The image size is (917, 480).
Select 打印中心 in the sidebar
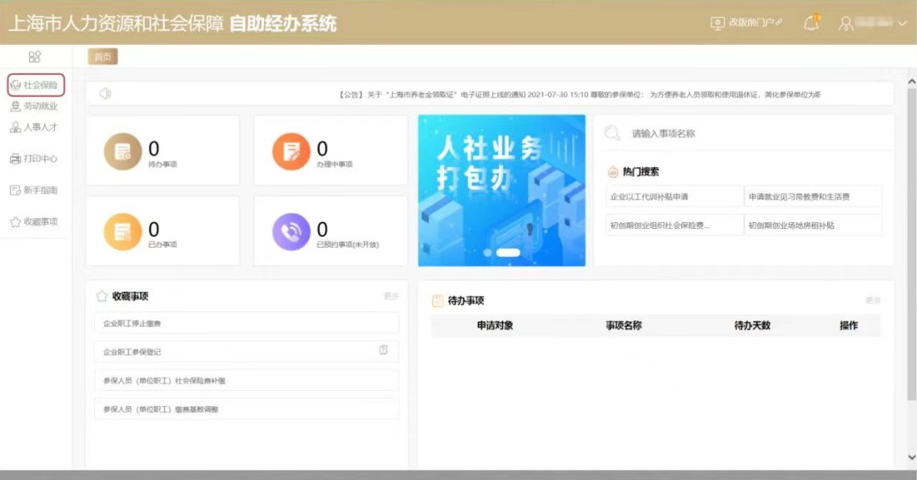(34, 159)
